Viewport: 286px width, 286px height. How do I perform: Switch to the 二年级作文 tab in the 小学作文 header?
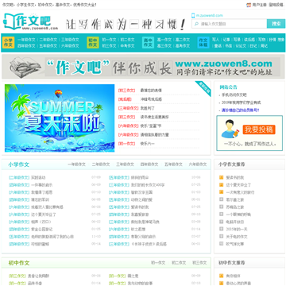(101, 164)
